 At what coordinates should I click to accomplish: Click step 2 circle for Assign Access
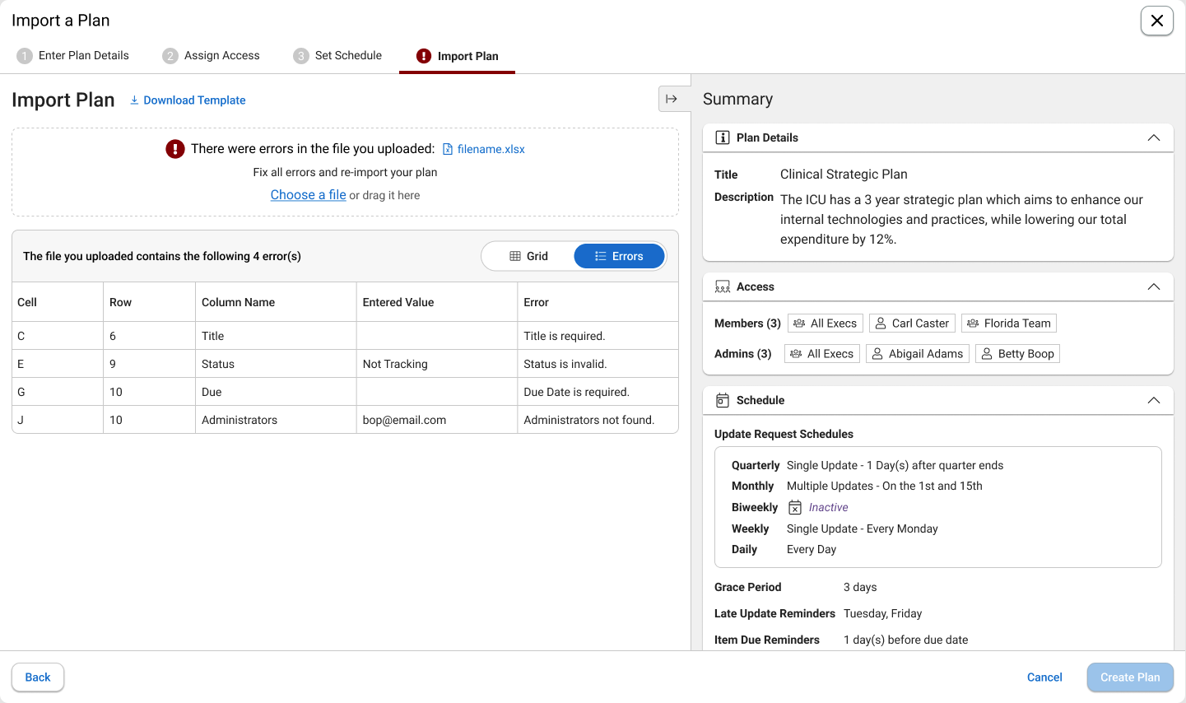(x=170, y=56)
